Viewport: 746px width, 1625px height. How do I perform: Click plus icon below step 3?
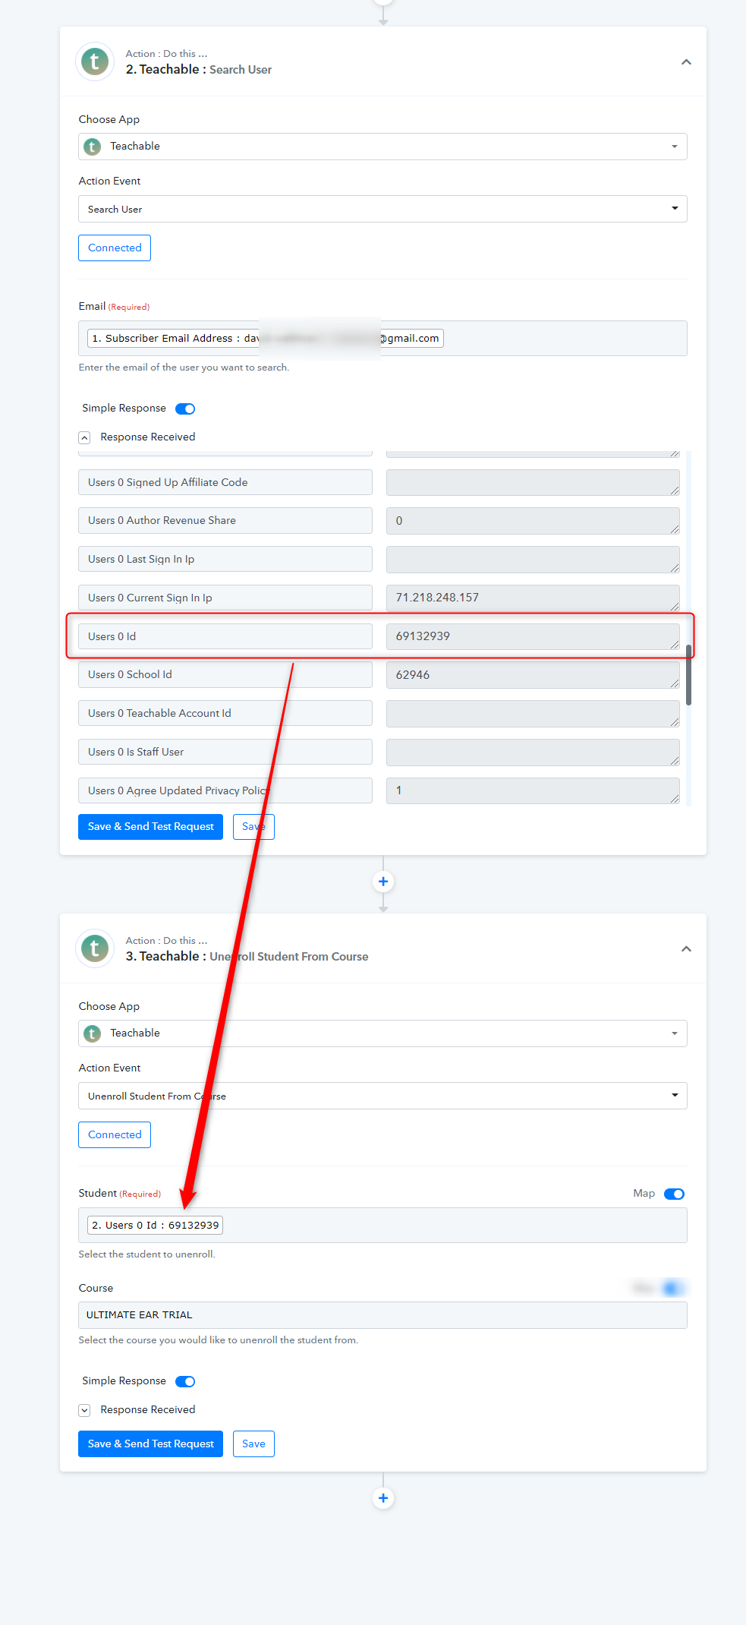(383, 1498)
